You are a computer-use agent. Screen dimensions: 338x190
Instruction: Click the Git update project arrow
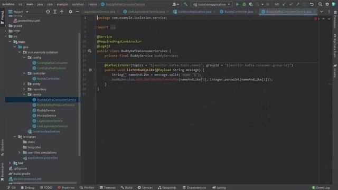(x=284, y=4)
